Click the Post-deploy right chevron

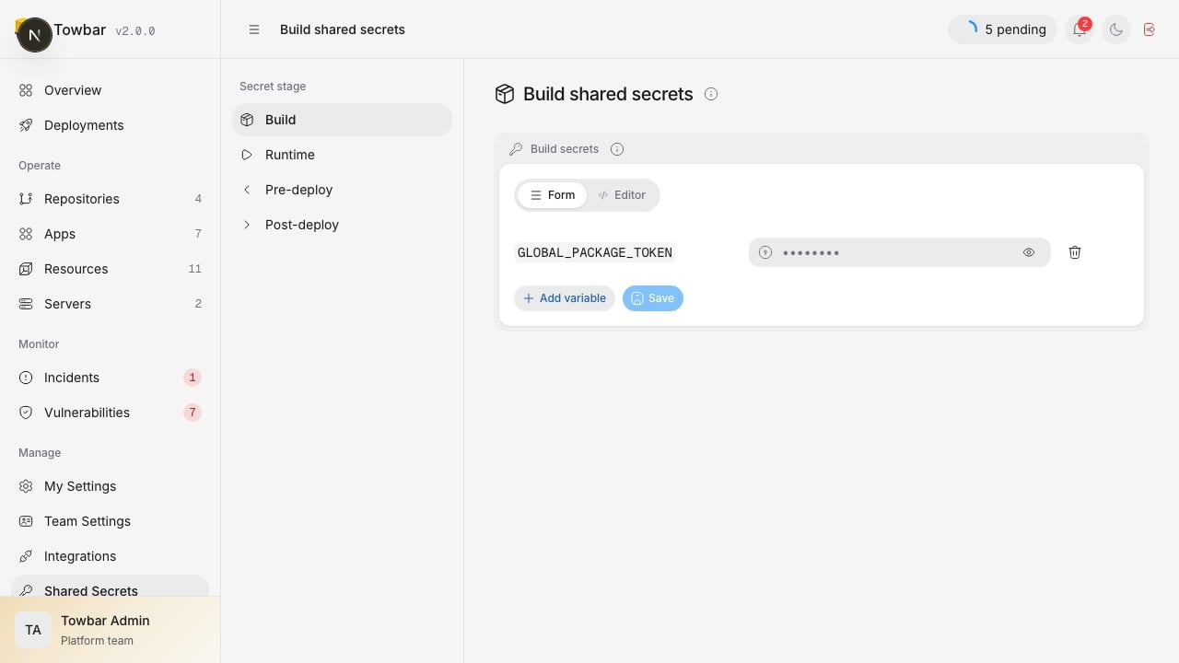coord(247,225)
